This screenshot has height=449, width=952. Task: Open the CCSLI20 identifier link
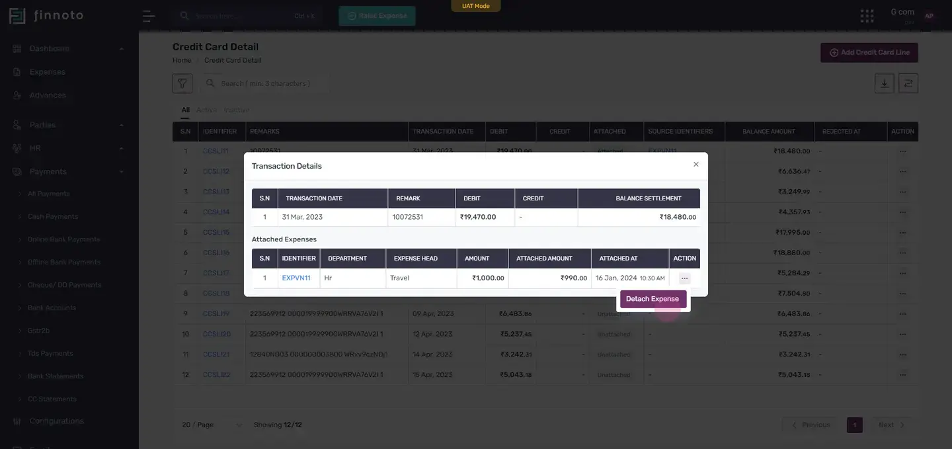click(x=216, y=334)
